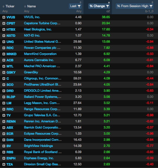Select VVUS % Change value 38.65
Viewport: 158px width, 168px height.
click(x=106, y=17)
